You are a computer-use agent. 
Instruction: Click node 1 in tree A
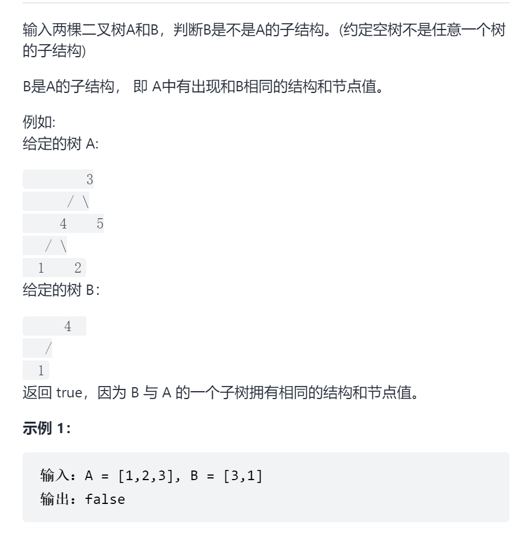[x=41, y=268]
